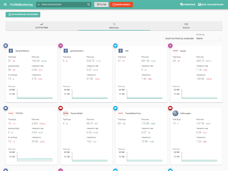Click the TOYOTA Facebook profile logo

click(11, 113)
